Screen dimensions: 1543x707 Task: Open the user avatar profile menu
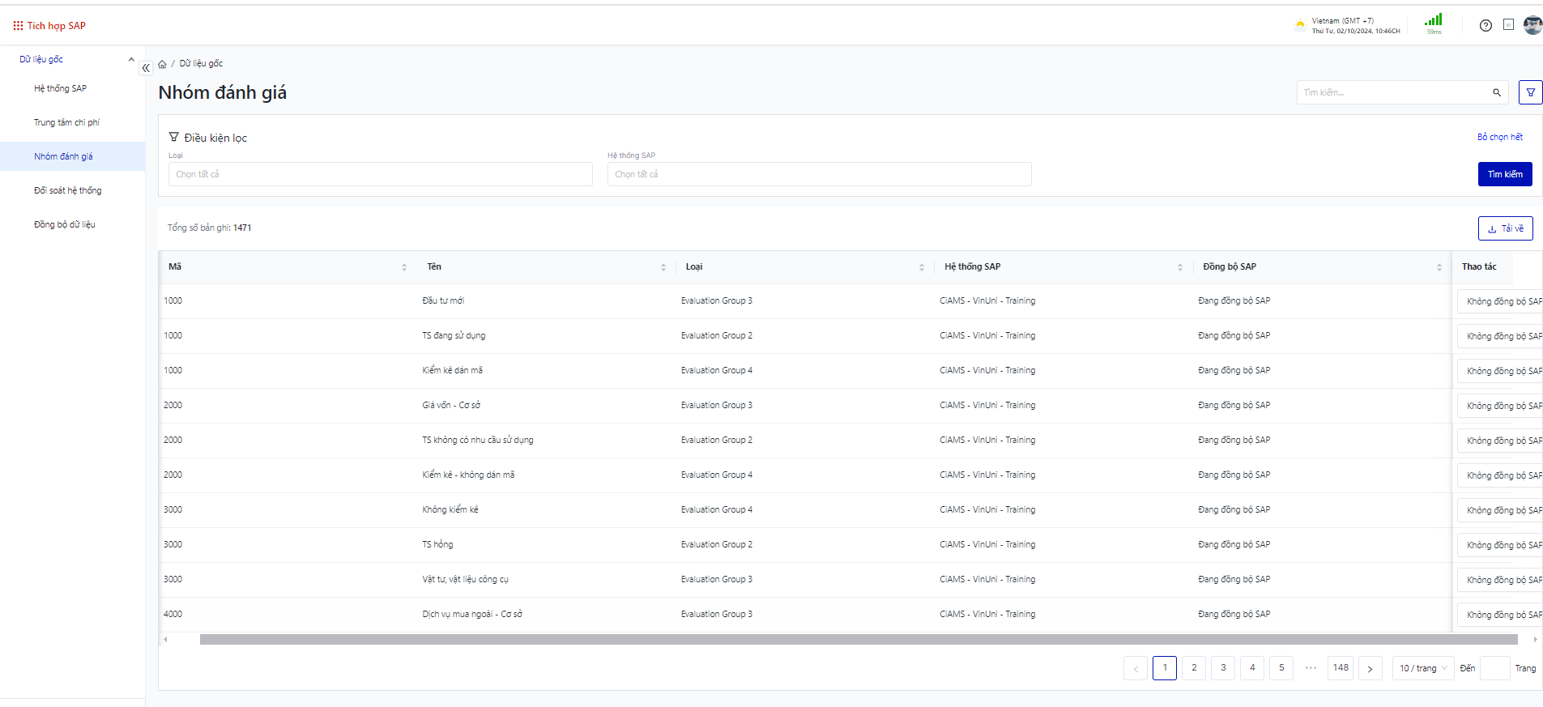pos(1532,25)
